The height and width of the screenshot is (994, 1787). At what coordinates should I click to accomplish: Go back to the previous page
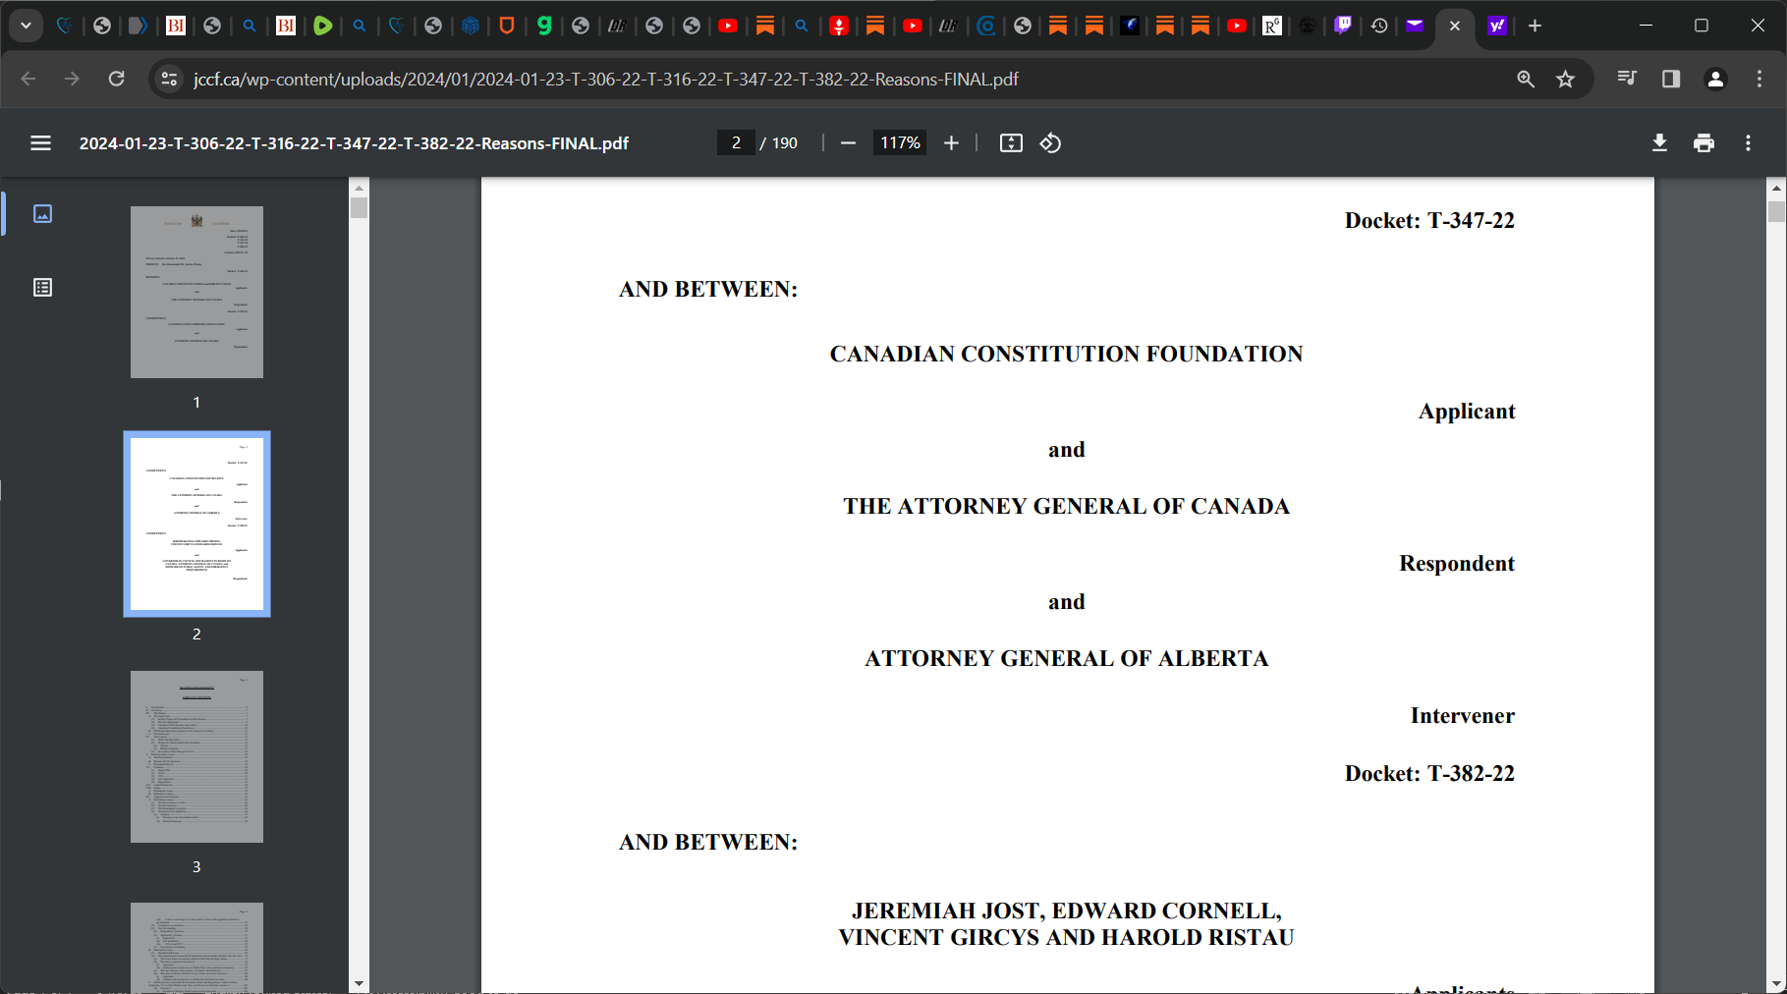click(28, 79)
